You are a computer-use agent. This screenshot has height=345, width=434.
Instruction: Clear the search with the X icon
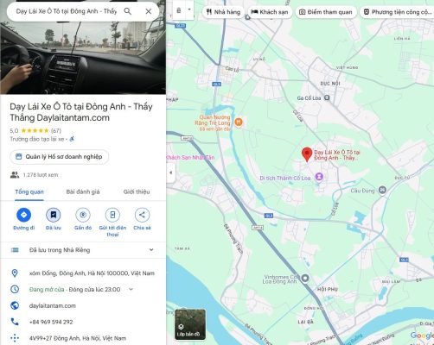(149, 11)
